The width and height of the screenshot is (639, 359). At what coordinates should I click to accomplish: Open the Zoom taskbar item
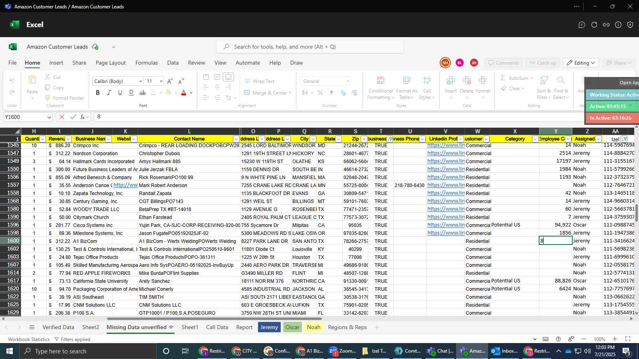pyautogui.click(x=342, y=351)
